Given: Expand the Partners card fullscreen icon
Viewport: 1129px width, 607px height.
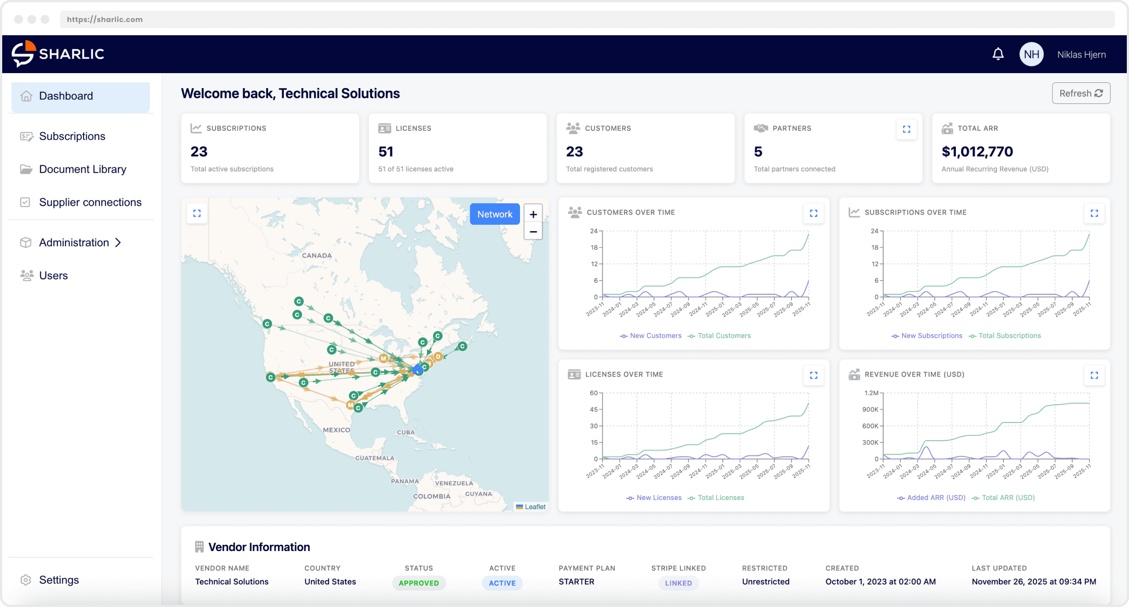Looking at the screenshot, I should (x=906, y=129).
